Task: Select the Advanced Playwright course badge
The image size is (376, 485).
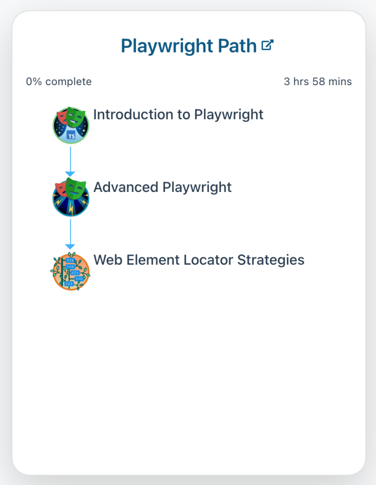Action: pos(71,198)
